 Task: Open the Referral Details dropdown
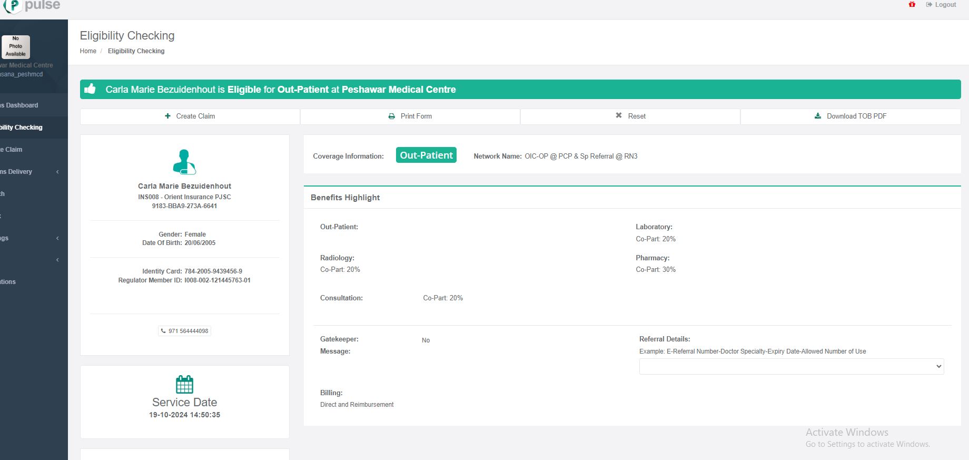pos(791,367)
